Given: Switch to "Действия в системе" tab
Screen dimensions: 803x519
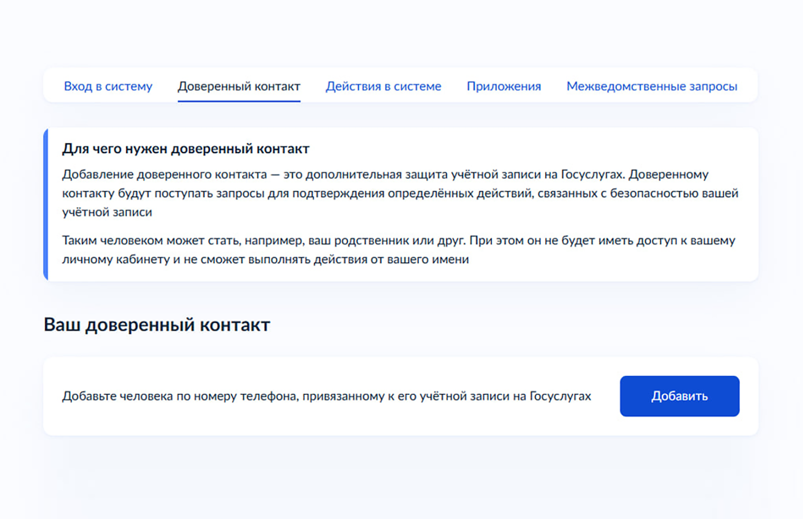Looking at the screenshot, I should click(383, 86).
